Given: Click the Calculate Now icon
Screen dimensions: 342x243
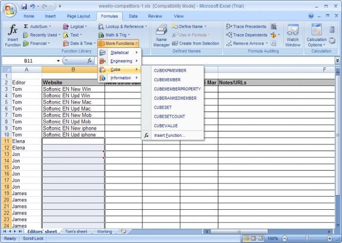Looking at the screenshot, I should click(x=332, y=30).
